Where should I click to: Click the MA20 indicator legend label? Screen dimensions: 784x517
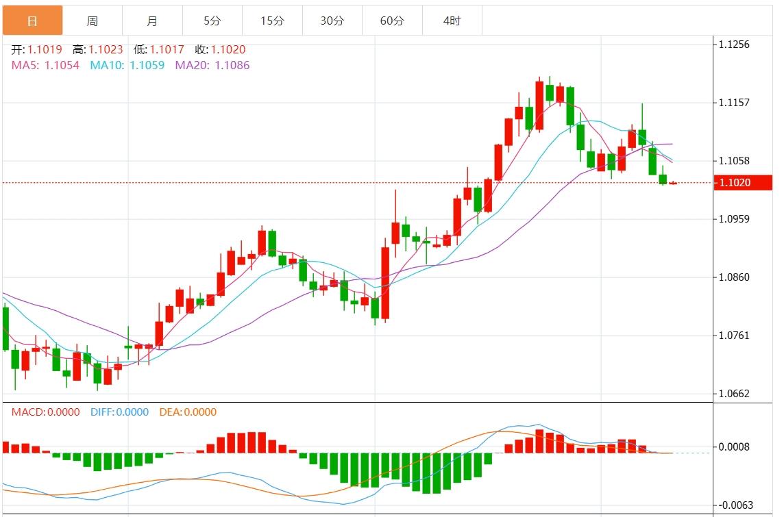[212, 65]
